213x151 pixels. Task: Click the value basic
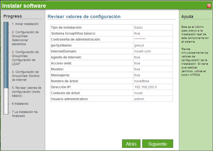click(138, 28)
